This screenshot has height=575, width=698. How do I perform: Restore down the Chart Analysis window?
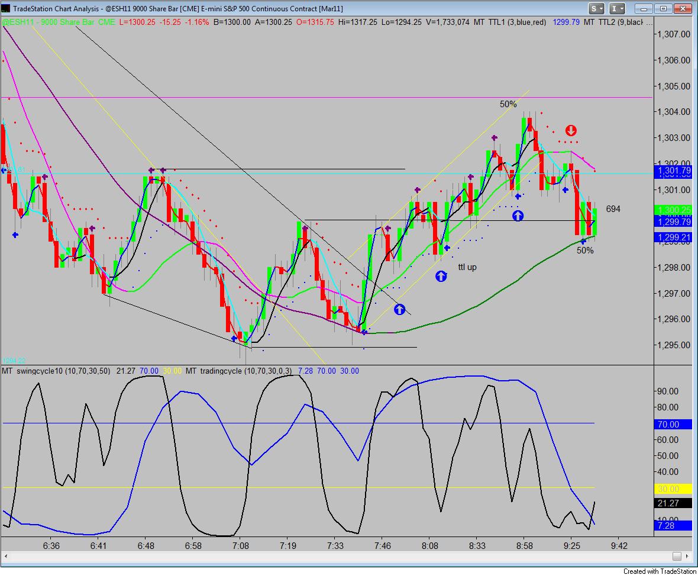tap(663, 8)
